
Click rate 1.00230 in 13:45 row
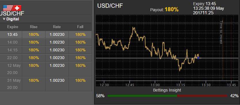pyautogui.click(x=57, y=34)
